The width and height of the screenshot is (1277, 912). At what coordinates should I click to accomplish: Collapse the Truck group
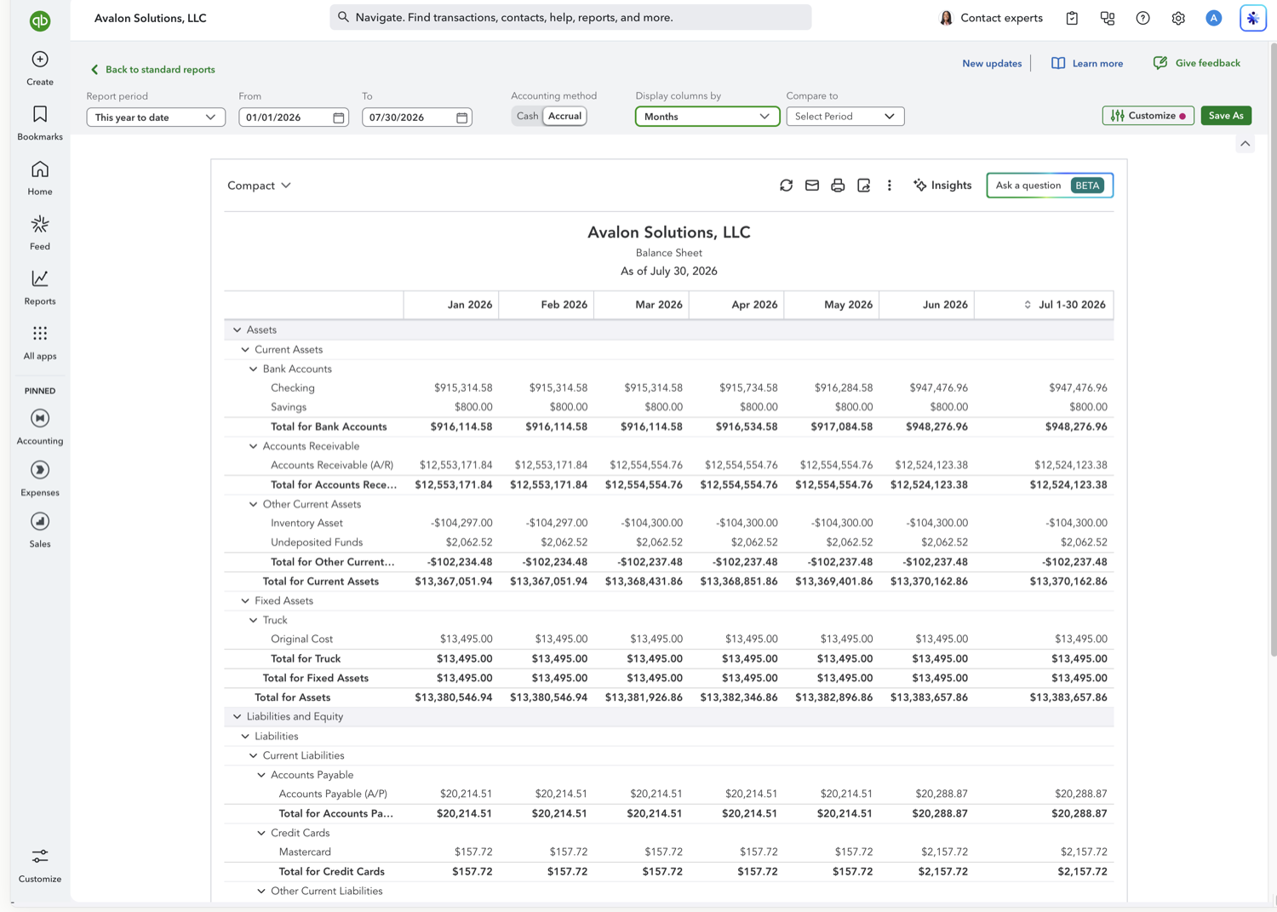click(253, 621)
